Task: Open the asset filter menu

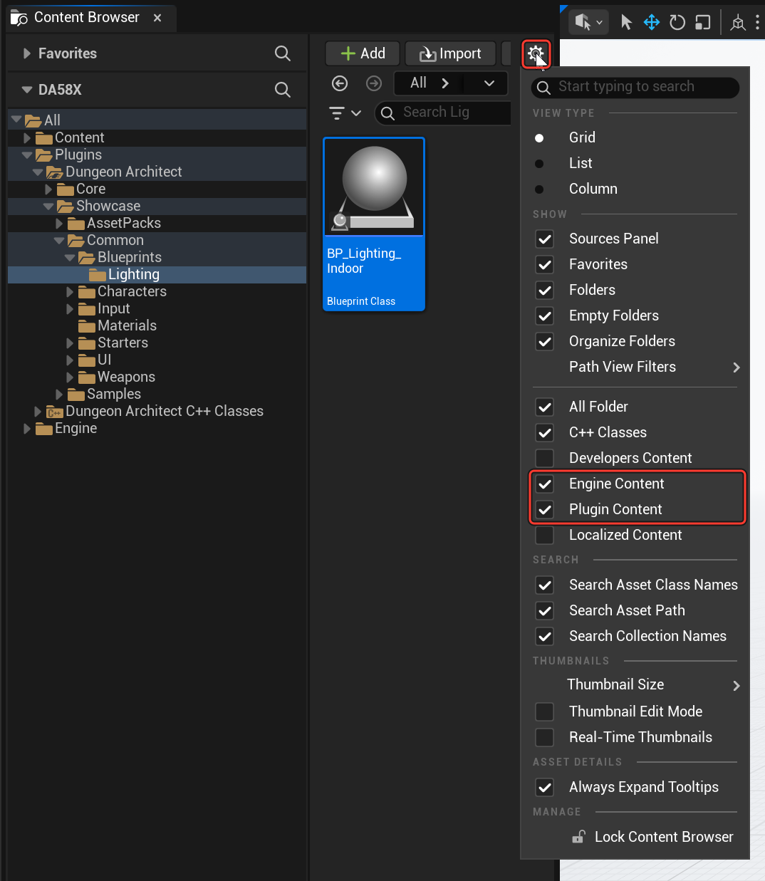Action: 345,113
